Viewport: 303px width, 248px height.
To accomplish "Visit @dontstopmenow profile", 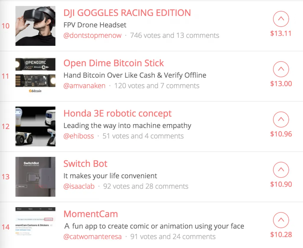I will click(x=92, y=35).
